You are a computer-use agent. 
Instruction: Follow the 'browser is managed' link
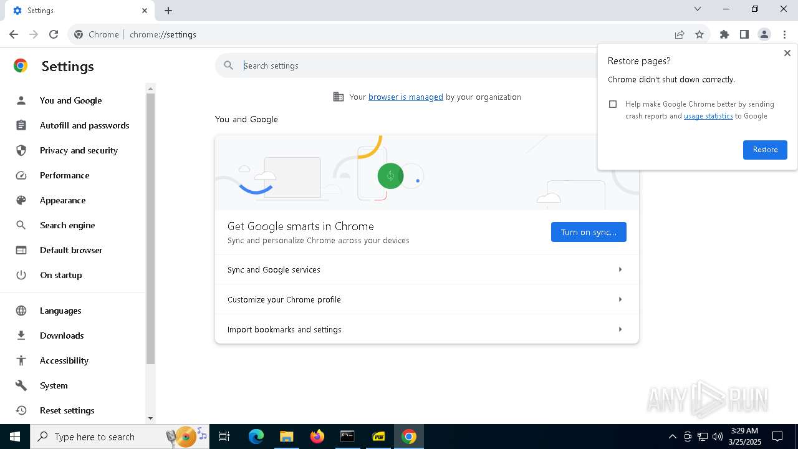click(406, 97)
